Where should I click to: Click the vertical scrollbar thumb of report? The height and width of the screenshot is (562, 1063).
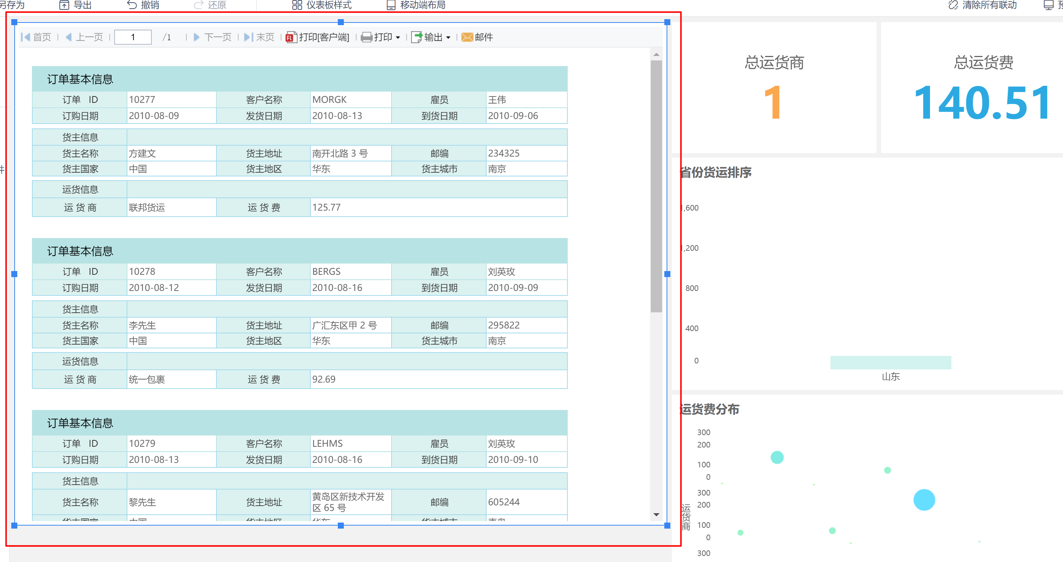click(x=656, y=186)
